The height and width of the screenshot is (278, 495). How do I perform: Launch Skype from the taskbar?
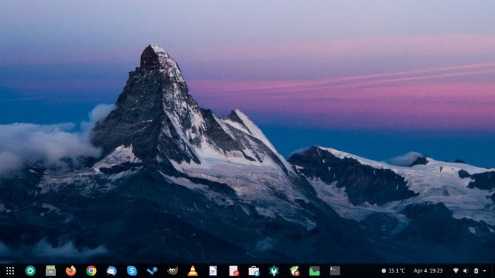(x=132, y=271)
